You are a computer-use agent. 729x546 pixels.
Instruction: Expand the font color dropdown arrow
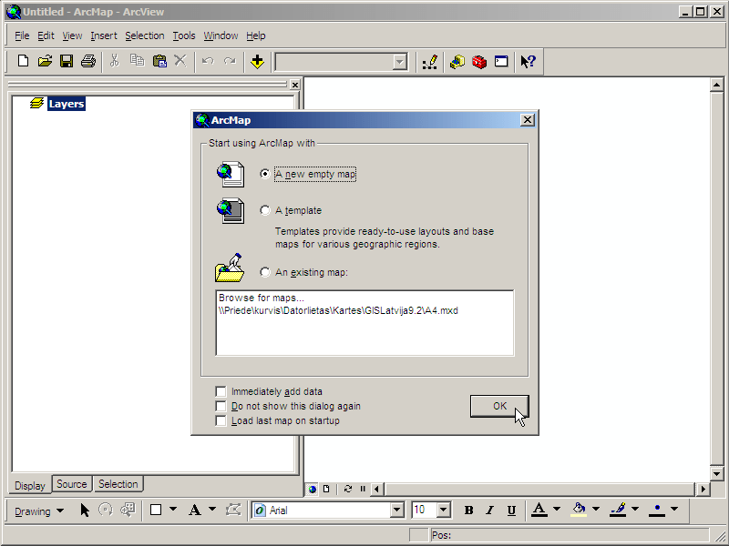[x=557, y=510]
